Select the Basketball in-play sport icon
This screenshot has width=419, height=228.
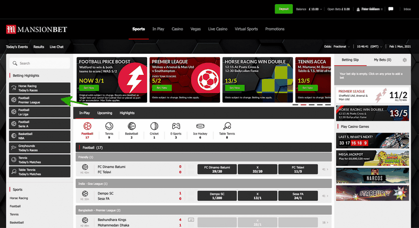131,126
